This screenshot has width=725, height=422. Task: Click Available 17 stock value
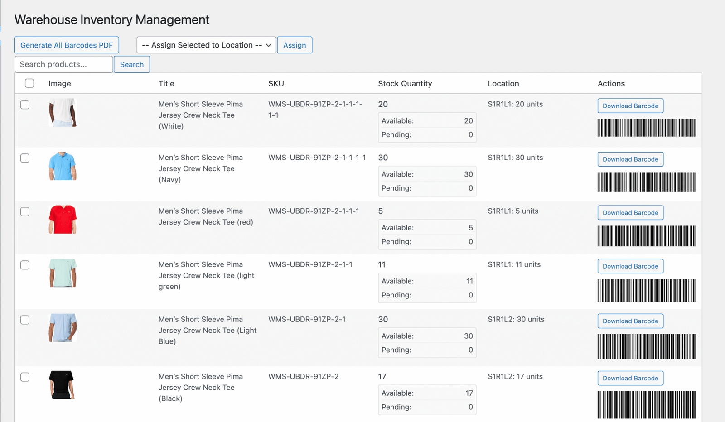(469, 393)
